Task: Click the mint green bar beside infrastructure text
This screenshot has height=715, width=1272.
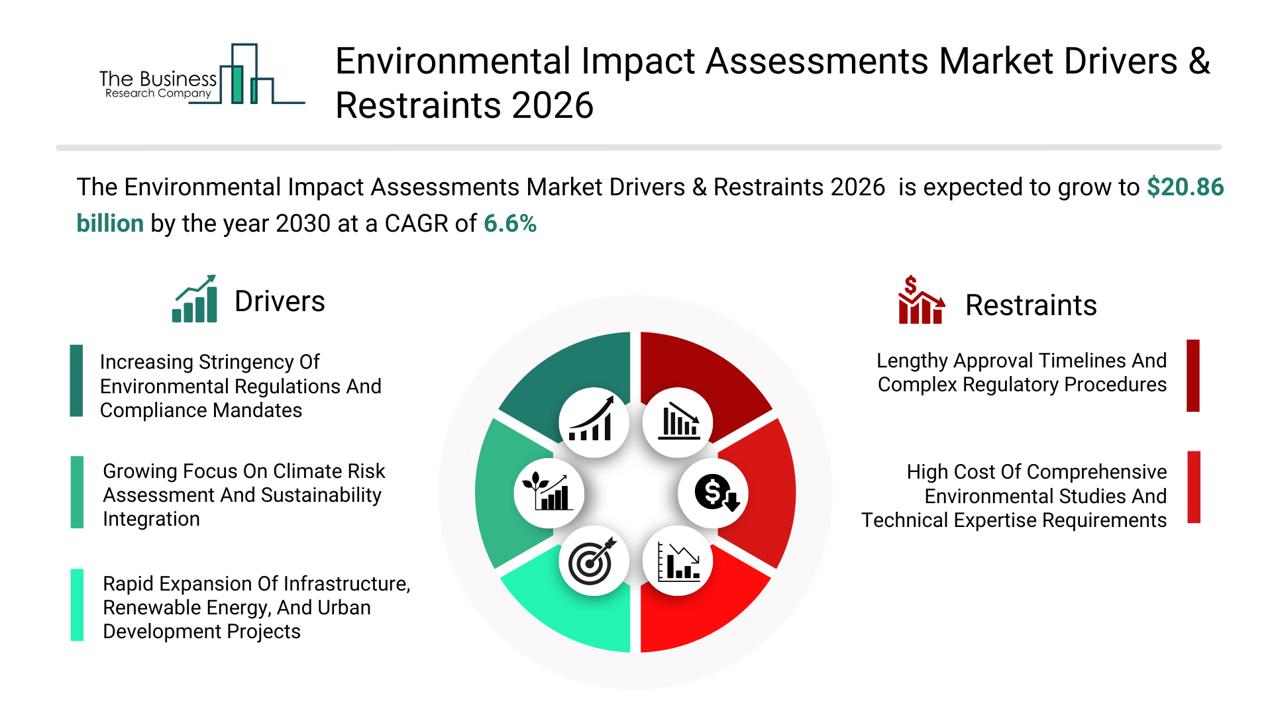Action: pyautogui.click(x=77, y=604)
